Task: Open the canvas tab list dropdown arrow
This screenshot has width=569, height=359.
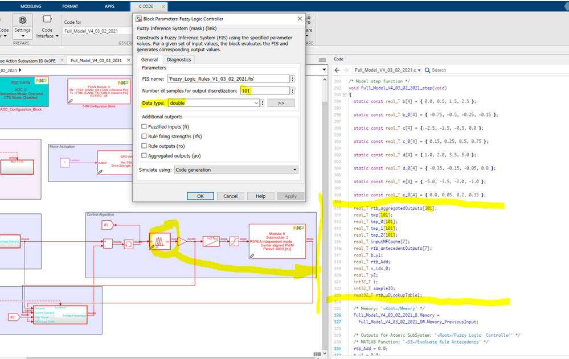Action: [x=324, y=69]
